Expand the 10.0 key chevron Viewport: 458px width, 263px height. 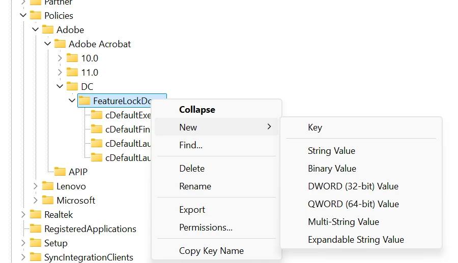tap(60, 58)
